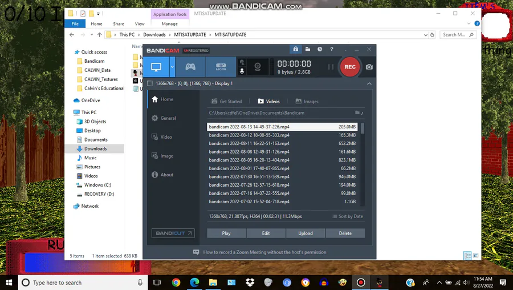513x290 pixels.
Task: Switch Bandicam to game recording mode
Action: (x=190, y=67)
